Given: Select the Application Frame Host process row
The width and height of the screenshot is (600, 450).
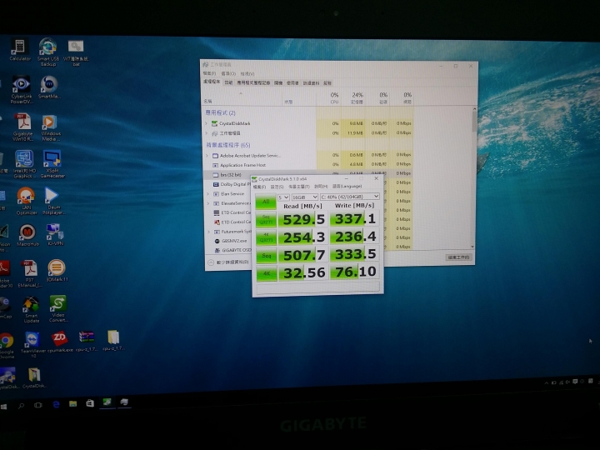Looking at the screenshot, I should tap(308, 165).
